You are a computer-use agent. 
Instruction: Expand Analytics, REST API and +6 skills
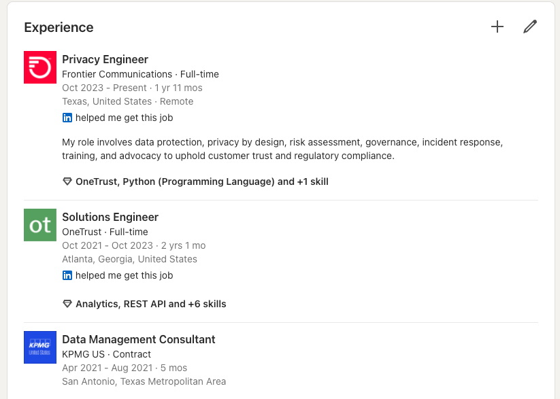pos(150,304)
